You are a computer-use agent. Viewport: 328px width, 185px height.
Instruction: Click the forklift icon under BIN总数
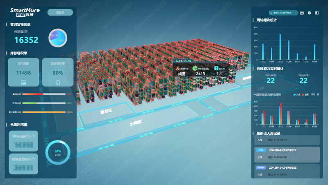(x=23, y=82)
